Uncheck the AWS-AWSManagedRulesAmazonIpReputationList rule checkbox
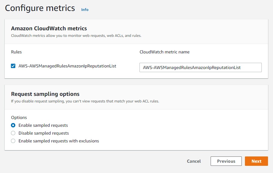Screen dimensions: 273x173 [13, 66]
